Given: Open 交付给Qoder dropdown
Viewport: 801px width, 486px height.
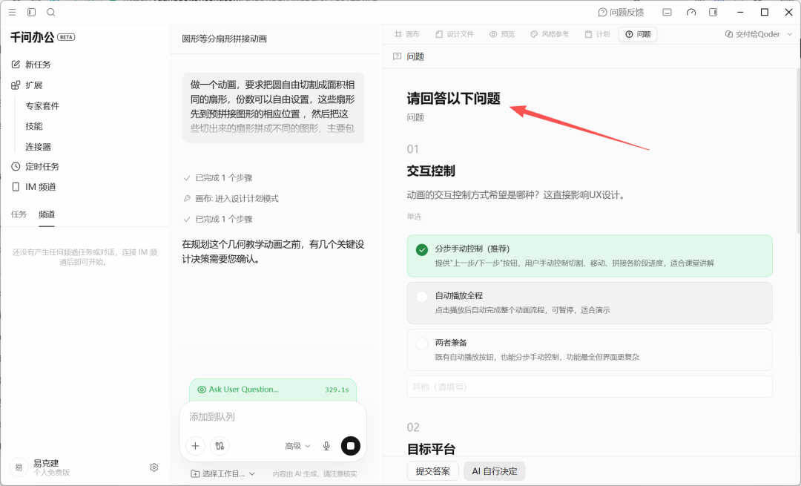Looking at the screenshot, I should pyautogui.click(x=759, y=34).
